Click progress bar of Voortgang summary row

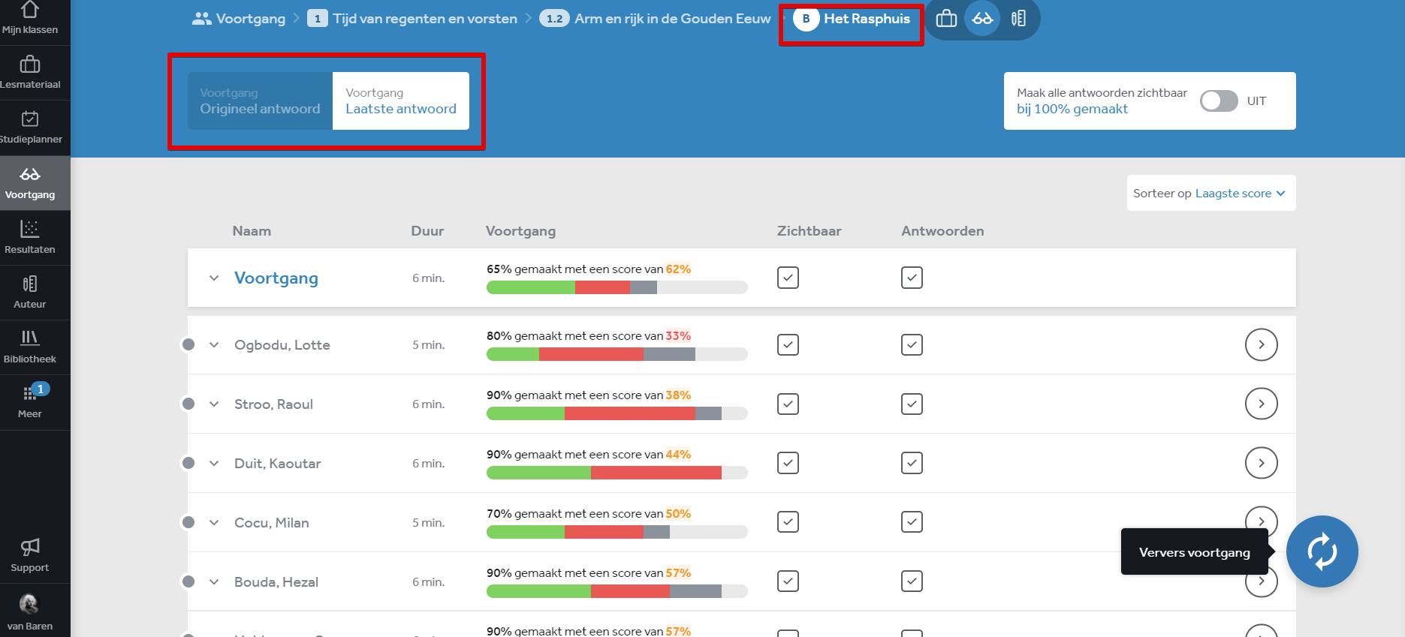[617, 287]
